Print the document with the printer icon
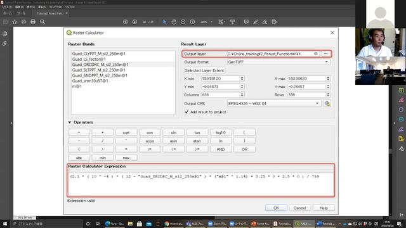The width and height of the screenshot is (406, 228). tap(33, 22)
